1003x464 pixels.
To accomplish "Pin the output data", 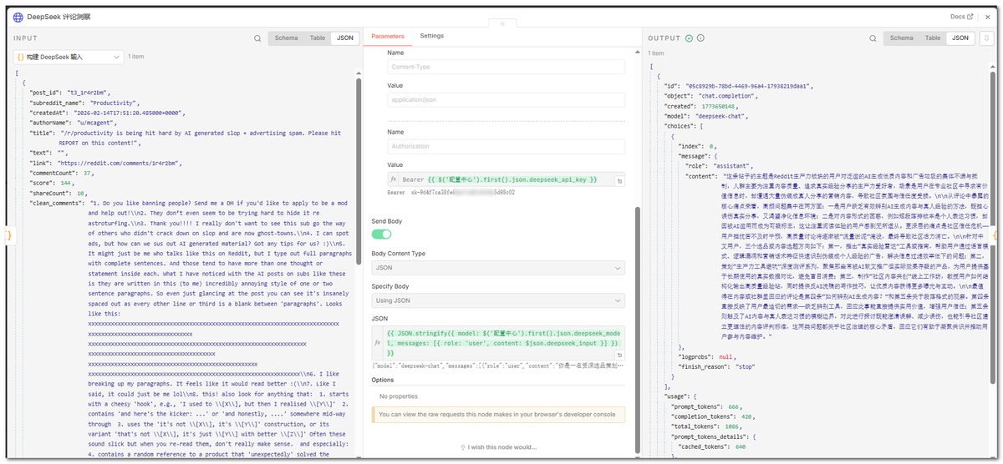I will coord(986,38).
